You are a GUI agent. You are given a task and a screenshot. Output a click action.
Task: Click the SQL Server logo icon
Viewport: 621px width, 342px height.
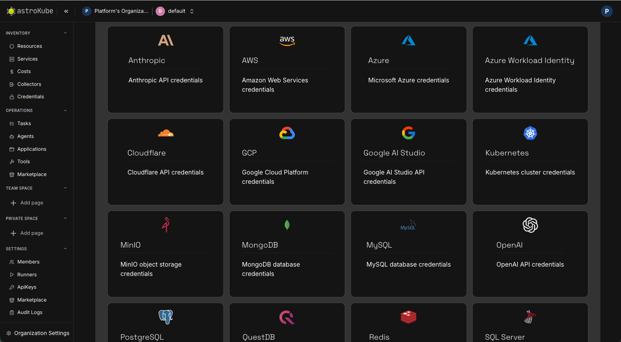[530, 317]
